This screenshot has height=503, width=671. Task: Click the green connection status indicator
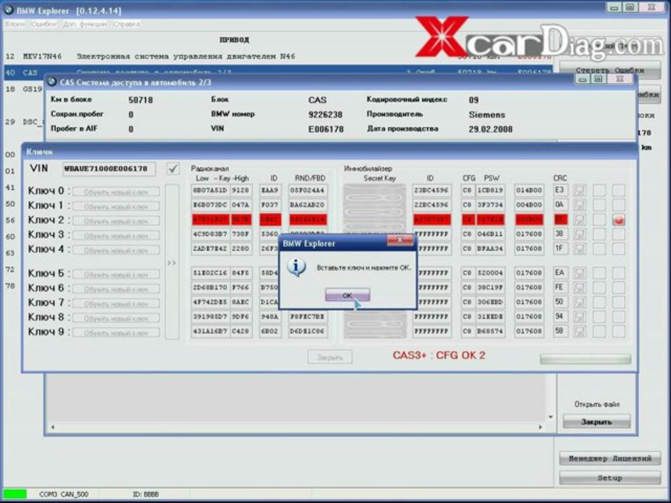click(14, 494)
